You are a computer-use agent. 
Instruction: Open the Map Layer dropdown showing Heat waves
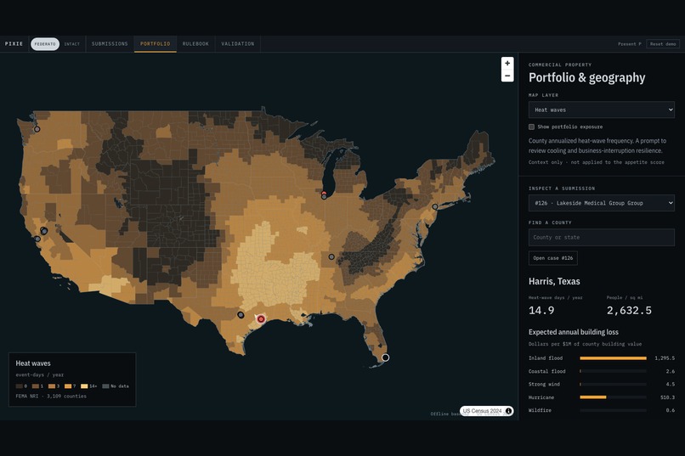pyautogui.click(x=601, y=110)
